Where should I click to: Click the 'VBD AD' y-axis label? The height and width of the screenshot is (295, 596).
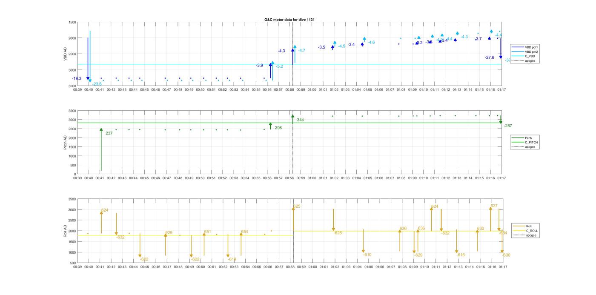click(x=65, y=54)
